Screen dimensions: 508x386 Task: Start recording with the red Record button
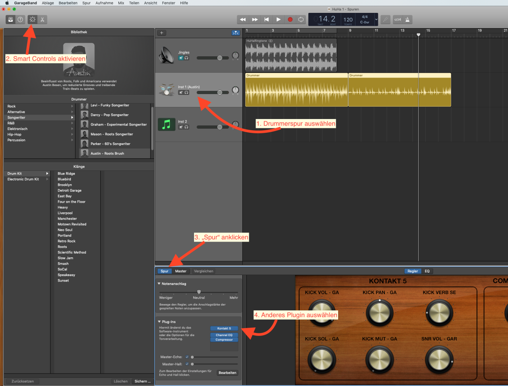click(x=290, y=19)
